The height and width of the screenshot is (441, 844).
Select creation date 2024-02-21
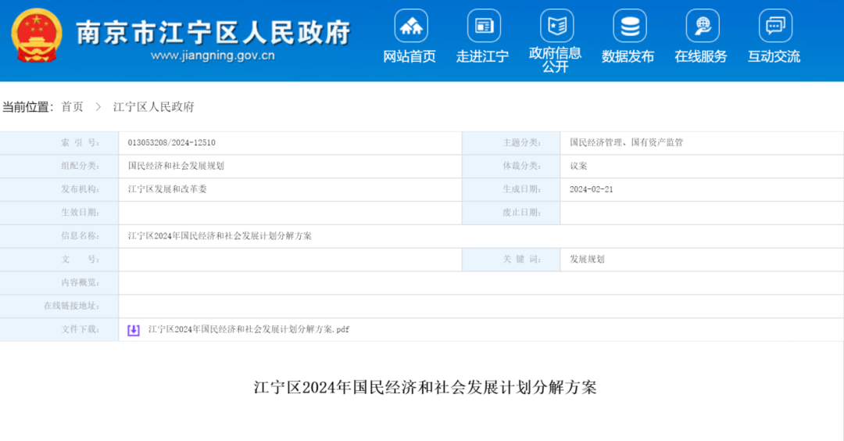pos(591,189)
